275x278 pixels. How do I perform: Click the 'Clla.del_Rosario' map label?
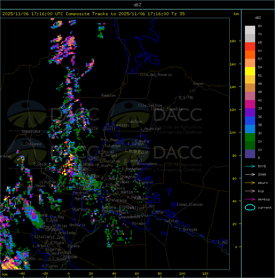156,75
